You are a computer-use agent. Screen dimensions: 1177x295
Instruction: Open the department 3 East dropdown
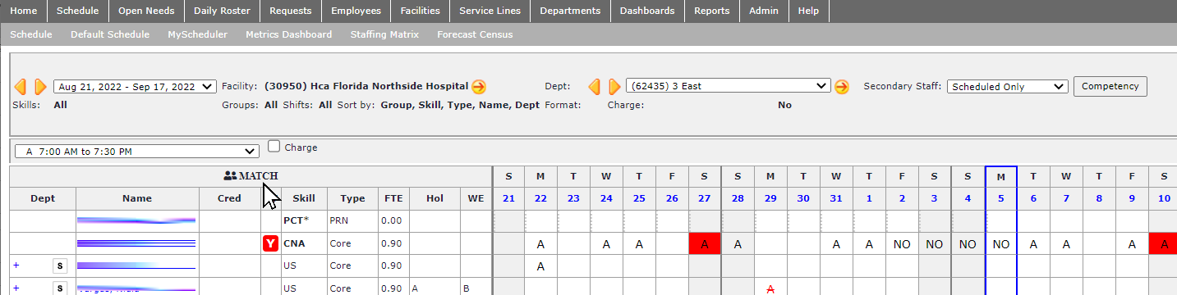click(x=729, y=86)
